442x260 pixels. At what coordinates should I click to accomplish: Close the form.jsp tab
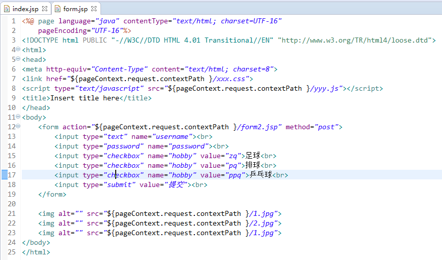coord(94,9)
